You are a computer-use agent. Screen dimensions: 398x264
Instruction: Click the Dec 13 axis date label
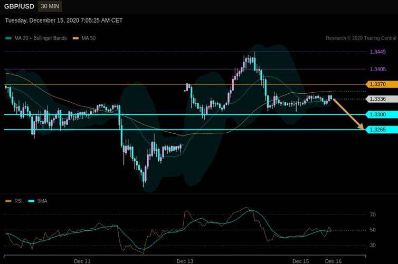tap(185, 261)
